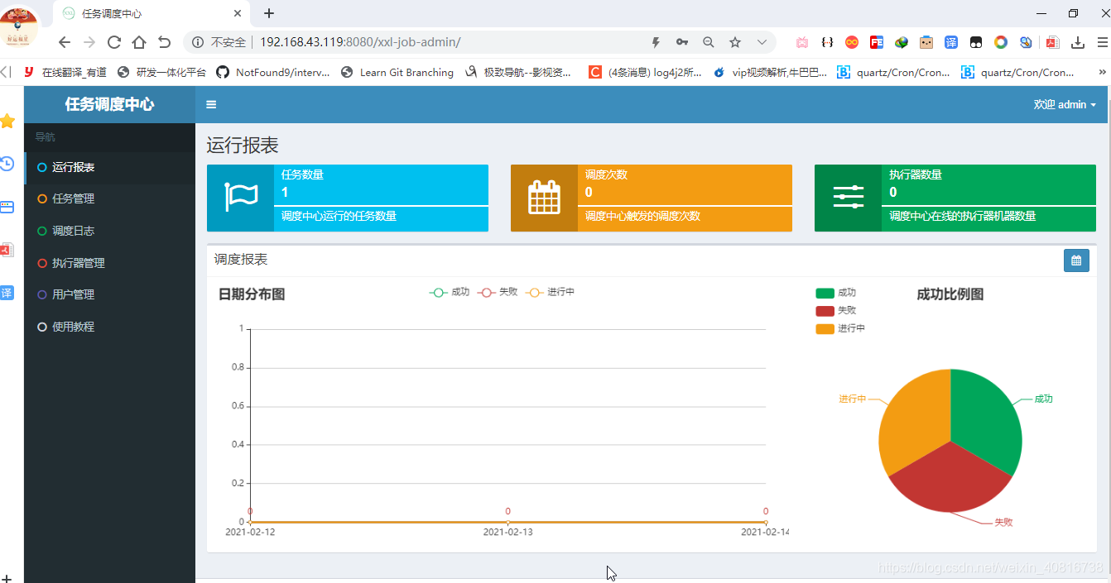
Task: Toggle 进行中 series in the date chart legend
Action: [x=547, y=291]
